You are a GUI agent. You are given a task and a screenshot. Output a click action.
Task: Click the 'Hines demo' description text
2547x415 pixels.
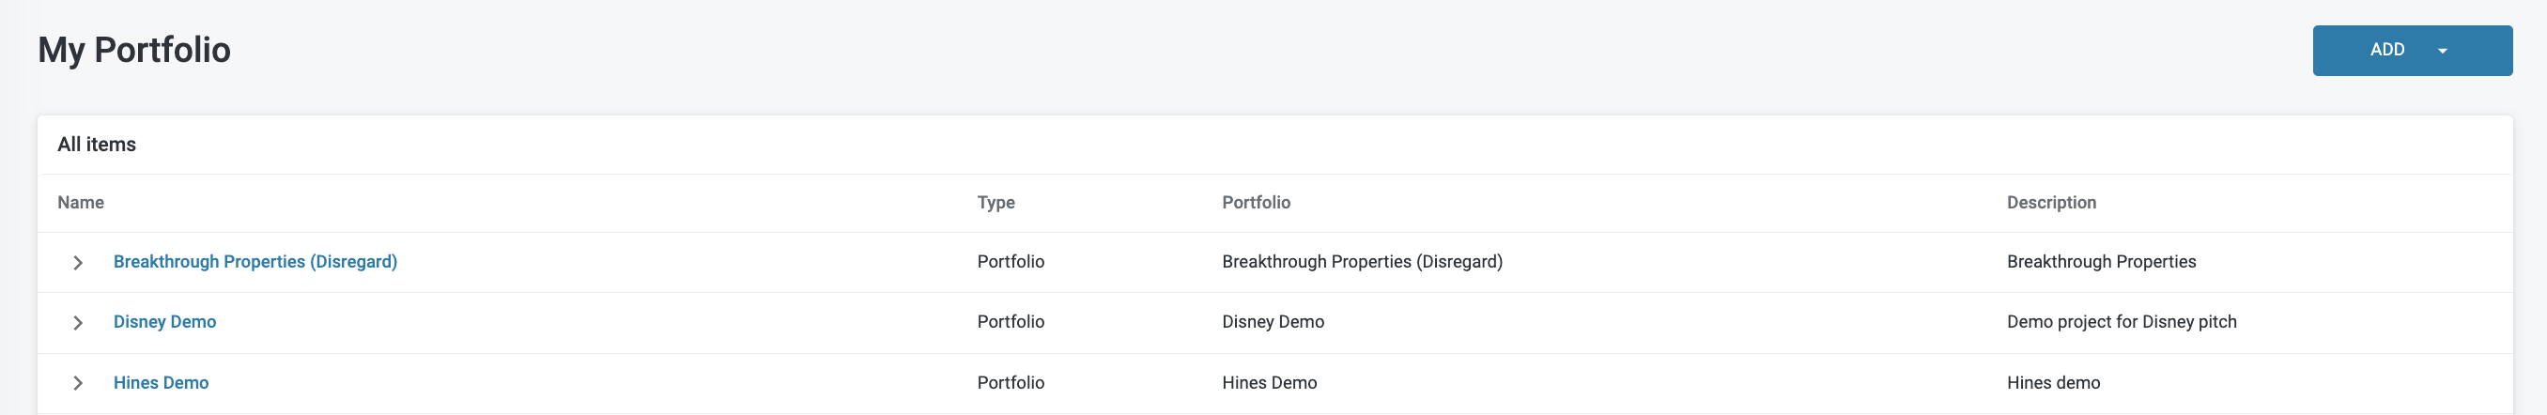(2053, 383)
